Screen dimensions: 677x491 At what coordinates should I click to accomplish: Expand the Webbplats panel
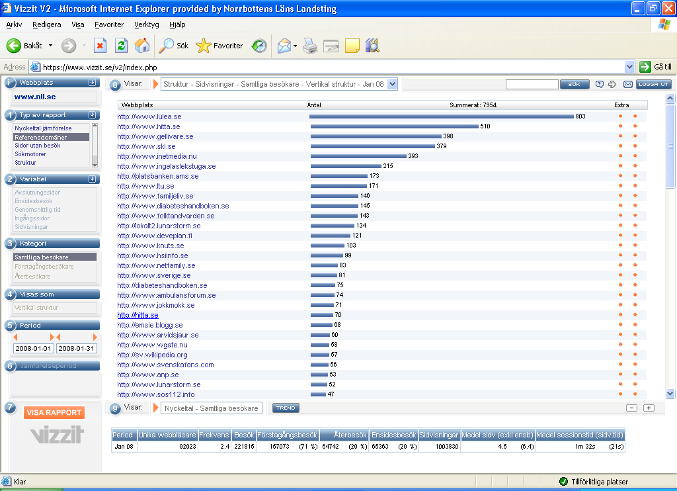(92, 83)
